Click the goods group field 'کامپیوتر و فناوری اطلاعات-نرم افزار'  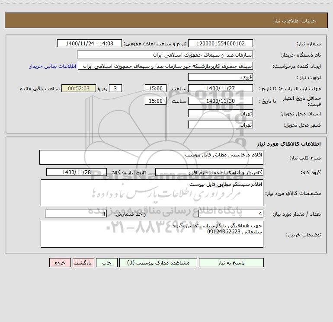tap(209, 172)
